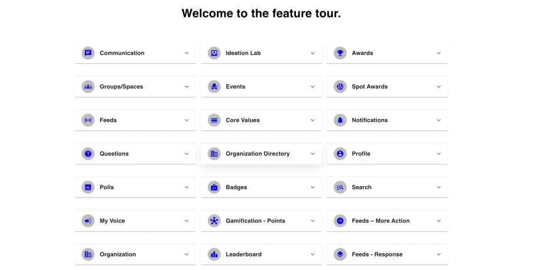Click the Feeds broadcast signal icon

88,120
